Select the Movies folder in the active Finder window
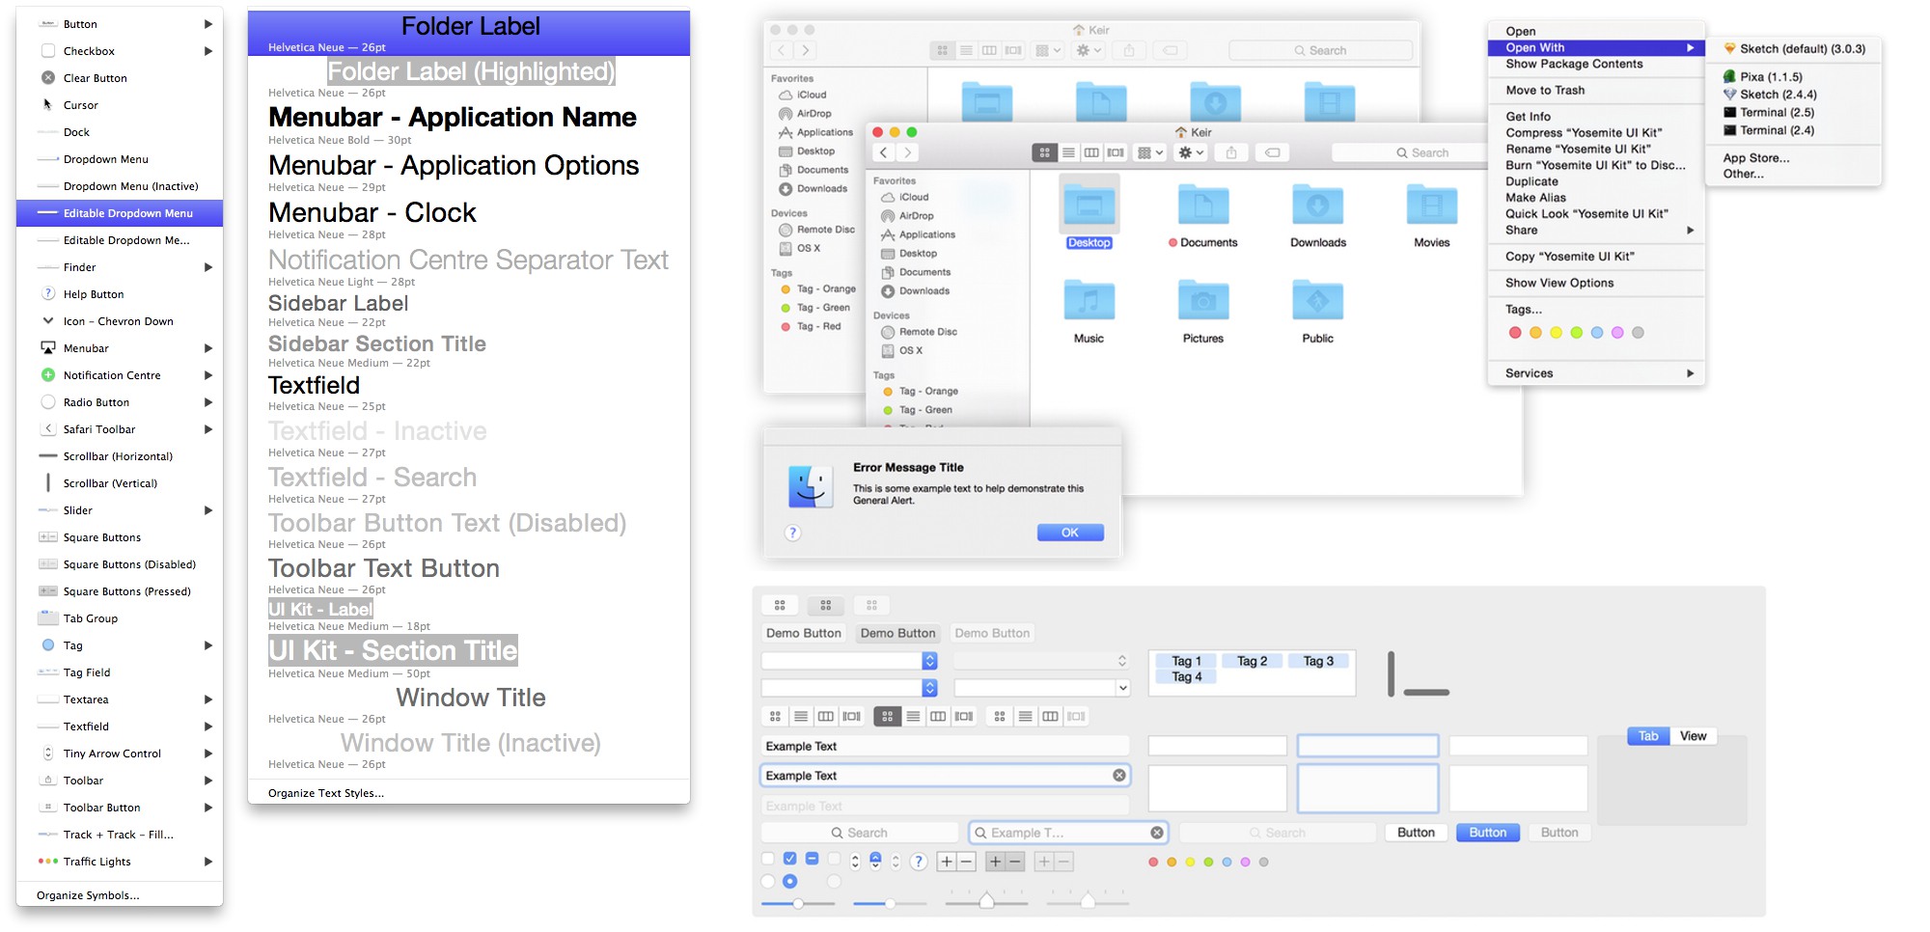 1432,206
